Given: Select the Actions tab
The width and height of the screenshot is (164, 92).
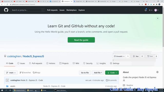Looking at the screenshot, I should coord(51,63).
